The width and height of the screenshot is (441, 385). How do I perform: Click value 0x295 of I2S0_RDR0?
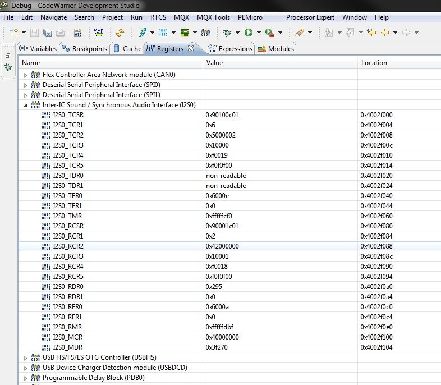click(214, 287)
